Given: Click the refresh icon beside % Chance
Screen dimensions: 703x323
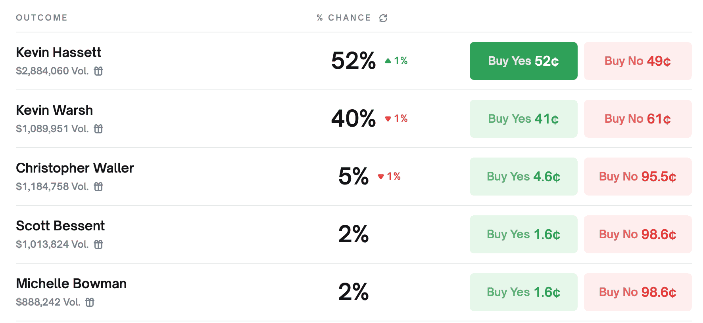Looking at the screenshot, I should (x=383, y=18).
